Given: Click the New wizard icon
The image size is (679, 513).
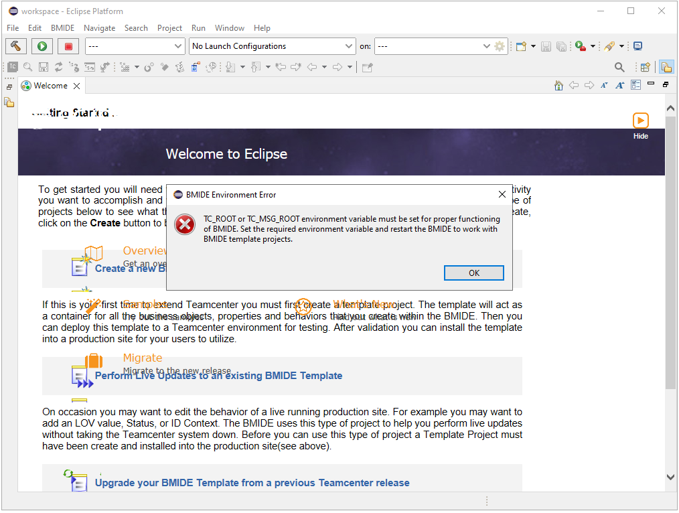Looking at the screenshot, I should [521, 46].
